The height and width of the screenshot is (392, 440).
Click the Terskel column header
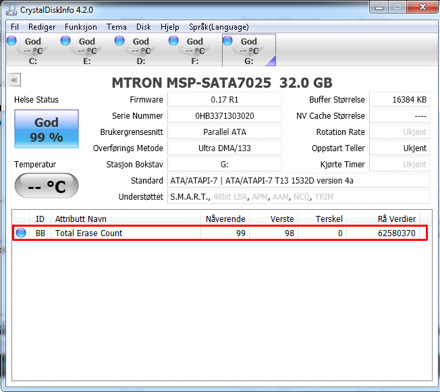[322, 219]
